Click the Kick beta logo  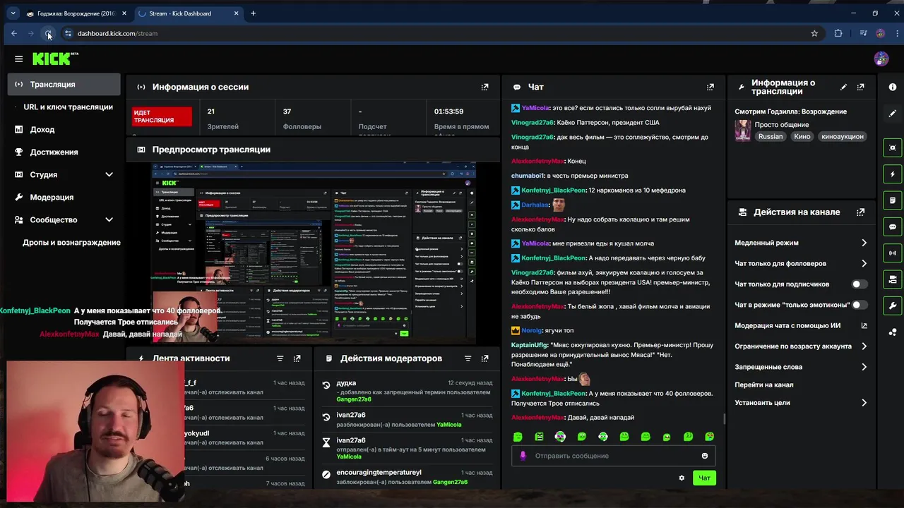55,59
